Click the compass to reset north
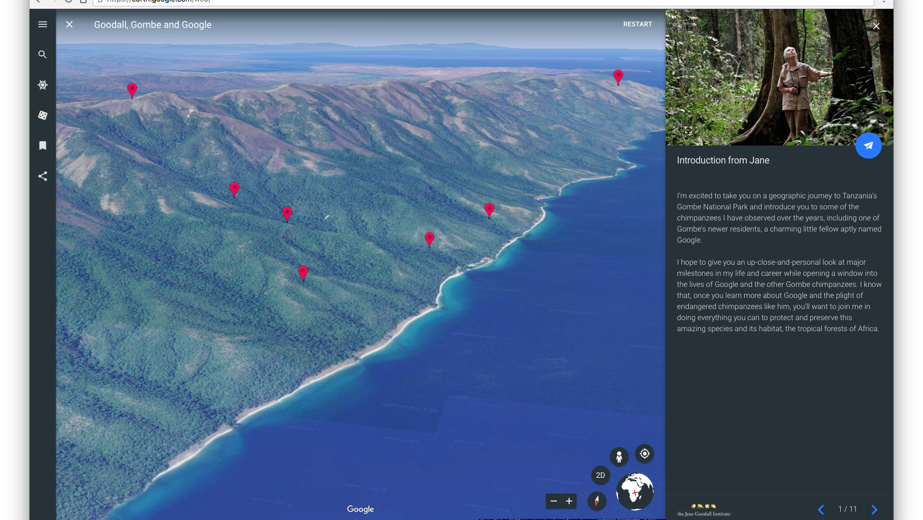Image resolution: width=923 pixels, height=520 pixels. (x=597, y=500)
